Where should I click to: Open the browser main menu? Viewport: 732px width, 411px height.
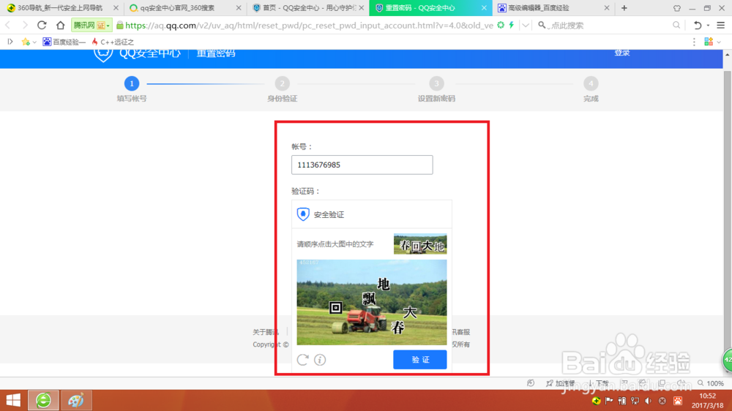click(x=721, y=25)
